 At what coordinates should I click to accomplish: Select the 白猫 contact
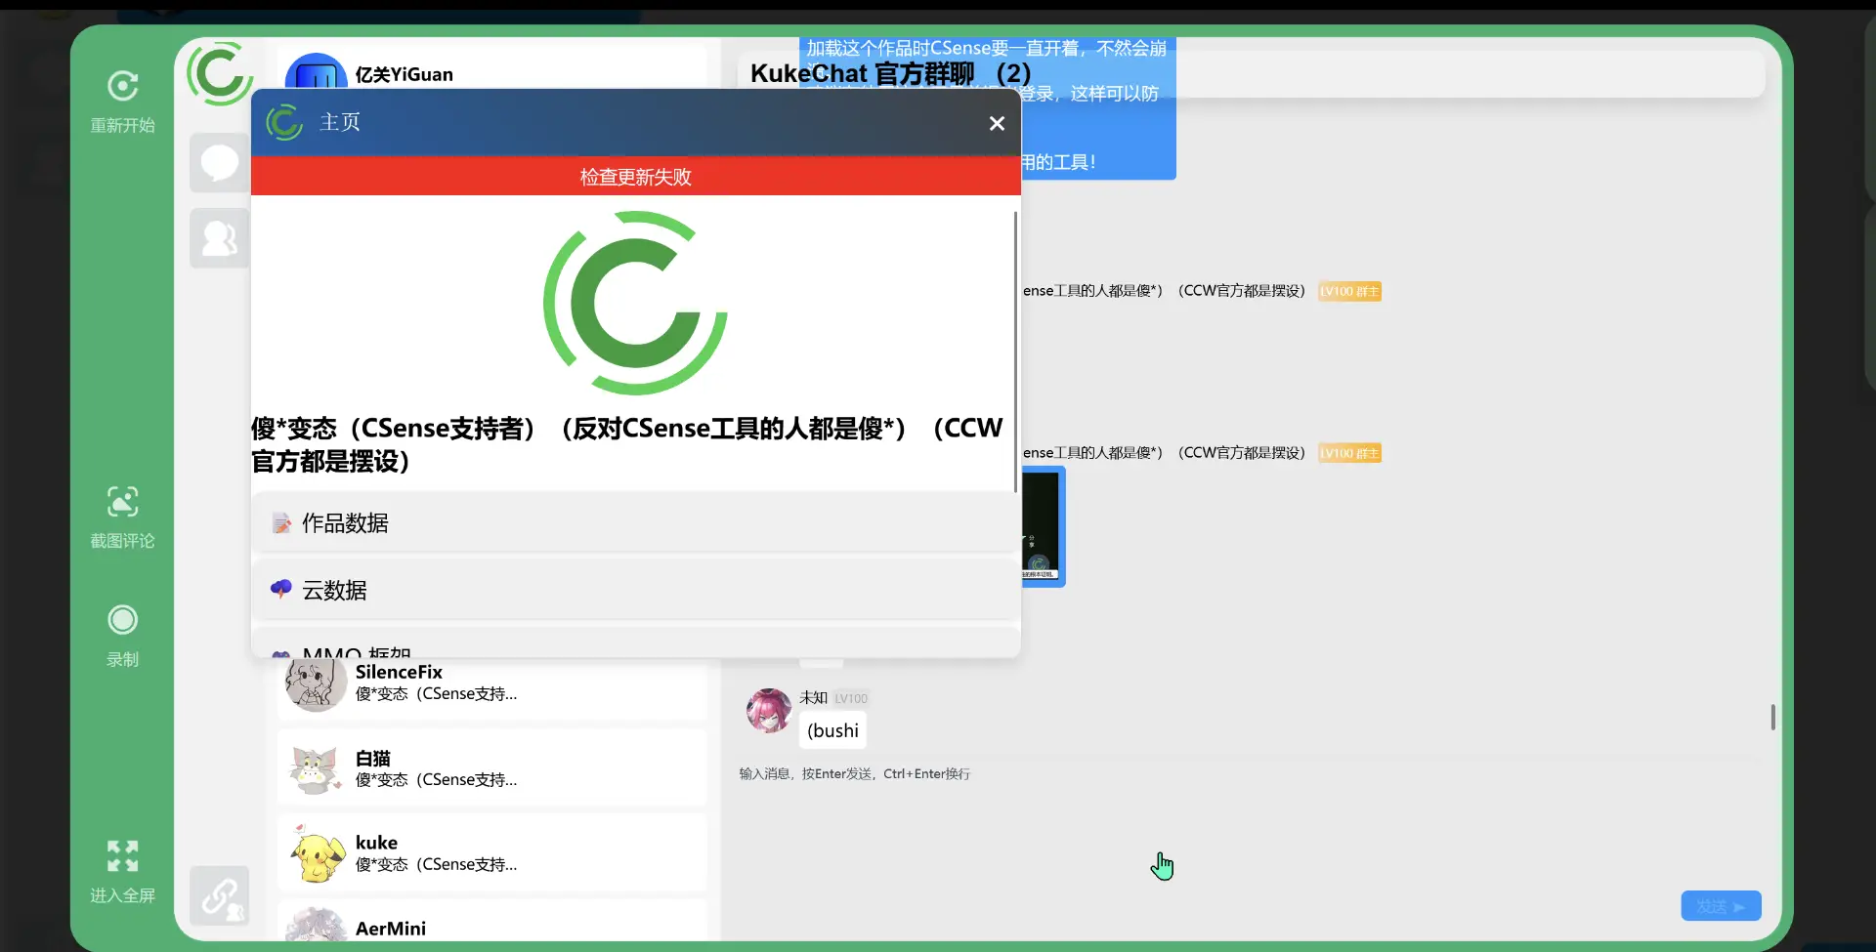pos(491,767)
